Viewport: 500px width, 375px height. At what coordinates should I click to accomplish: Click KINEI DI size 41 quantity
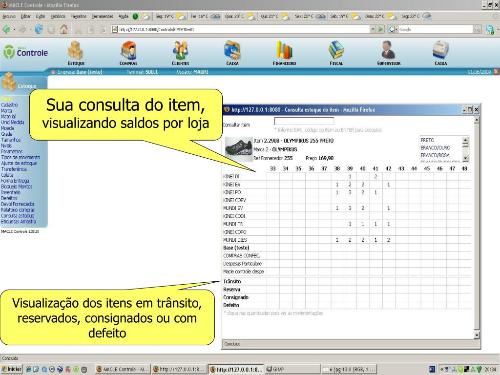click(x=375, y=176)
